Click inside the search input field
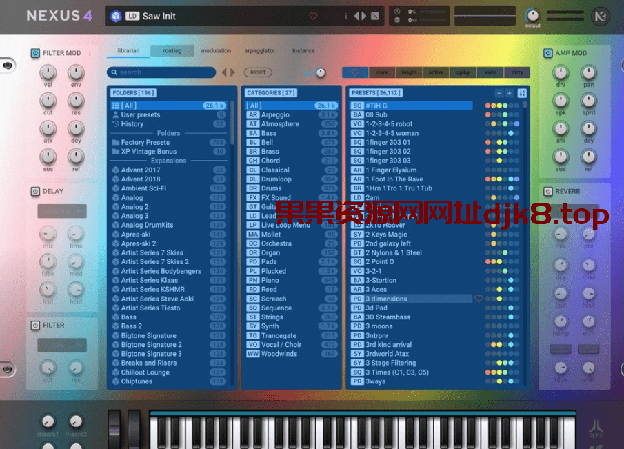Screen dimensions: 624x449 [x=165, y=72]
